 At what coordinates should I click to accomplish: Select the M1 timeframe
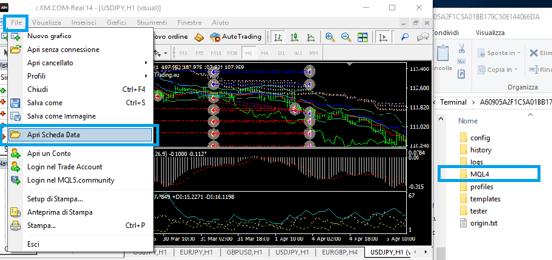(x=183, y=53)
